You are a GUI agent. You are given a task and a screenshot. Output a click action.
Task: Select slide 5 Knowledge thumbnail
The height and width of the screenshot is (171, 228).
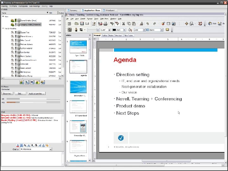click(x=78, y=126)
